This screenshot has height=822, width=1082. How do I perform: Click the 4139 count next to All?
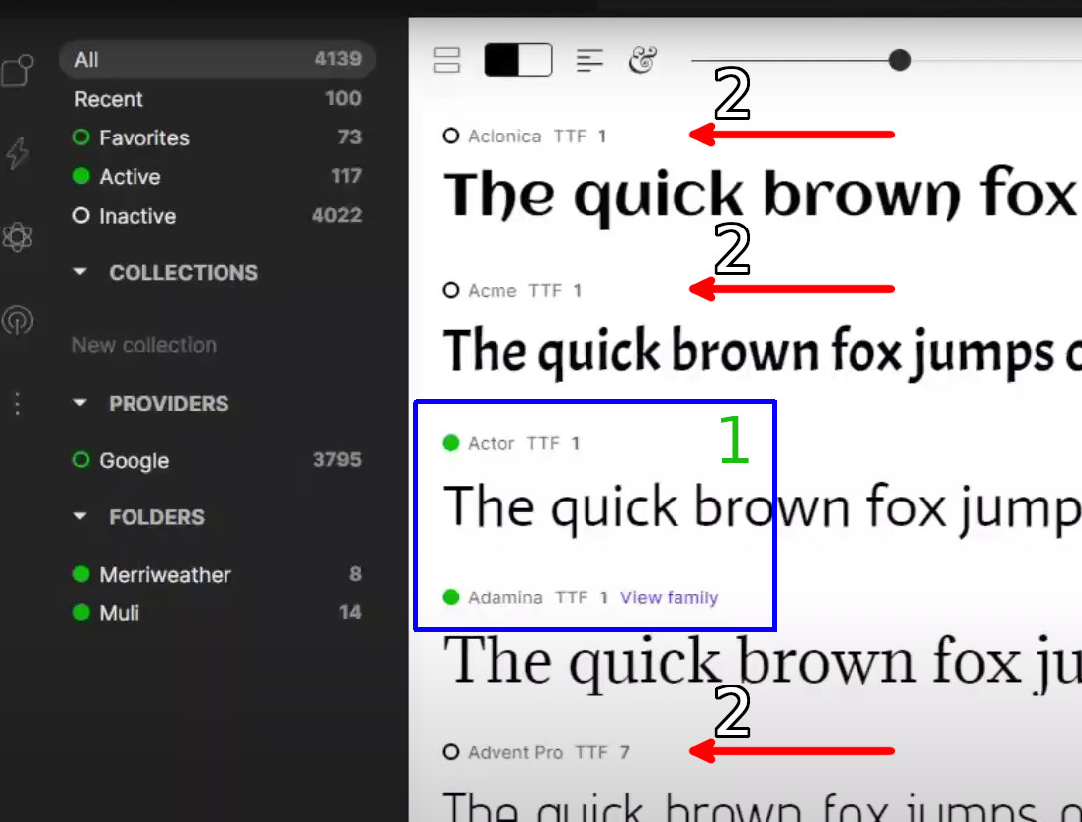(x=338, y=59)
